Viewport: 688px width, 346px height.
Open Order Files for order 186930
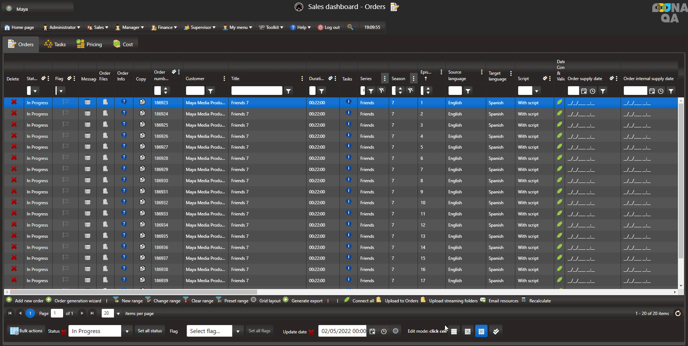tap(105, 180)
